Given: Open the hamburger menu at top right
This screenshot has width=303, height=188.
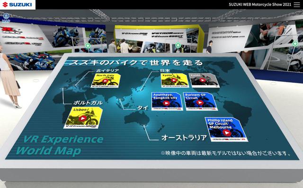Looking at the screenshot, I should tap(297, 5).
